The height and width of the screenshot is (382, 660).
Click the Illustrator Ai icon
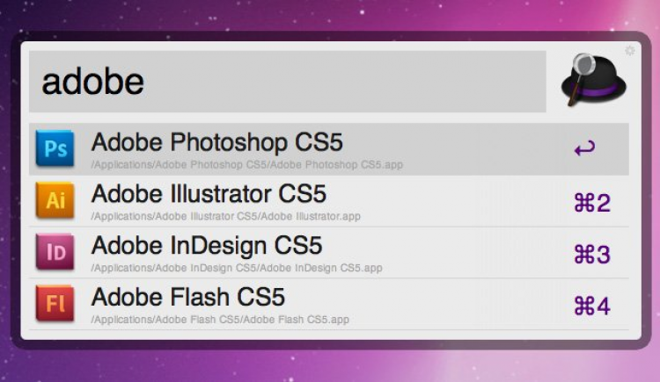(55, 200)
